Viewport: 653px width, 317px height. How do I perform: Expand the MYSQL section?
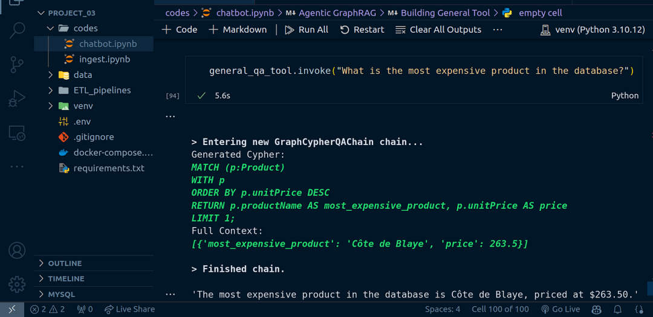[x=61, y=295]
